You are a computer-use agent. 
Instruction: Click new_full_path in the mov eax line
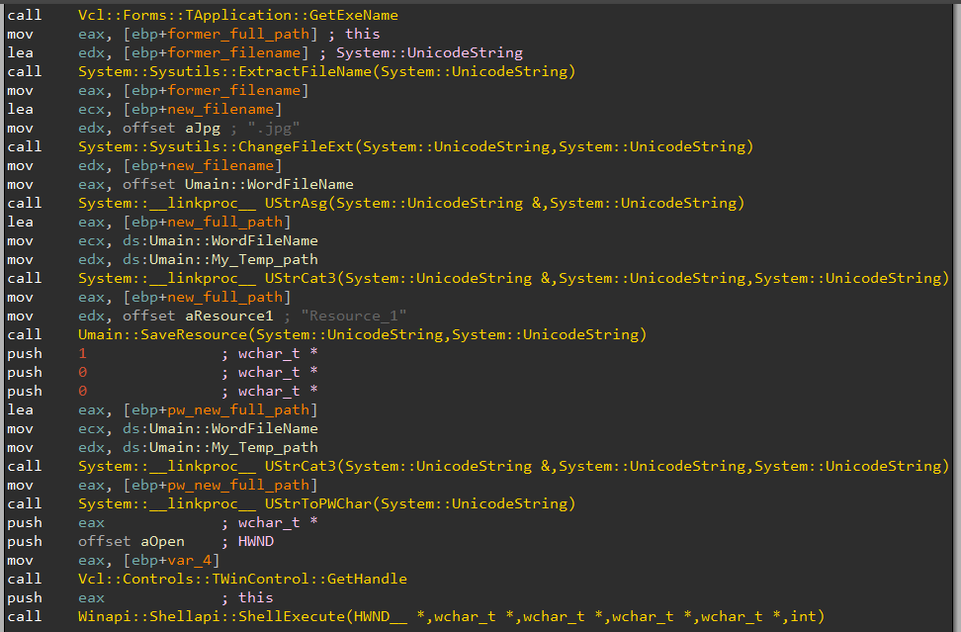click(x=225, y=298)
